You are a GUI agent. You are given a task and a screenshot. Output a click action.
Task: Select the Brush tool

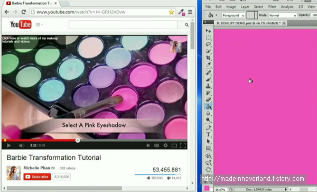click(208, 79)
